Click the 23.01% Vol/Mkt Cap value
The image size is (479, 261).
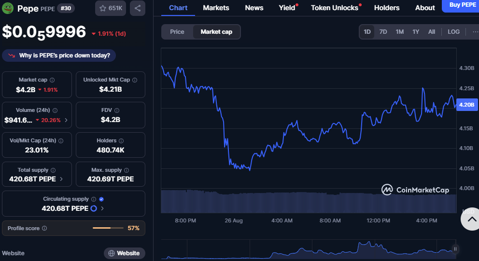point(37,150)
